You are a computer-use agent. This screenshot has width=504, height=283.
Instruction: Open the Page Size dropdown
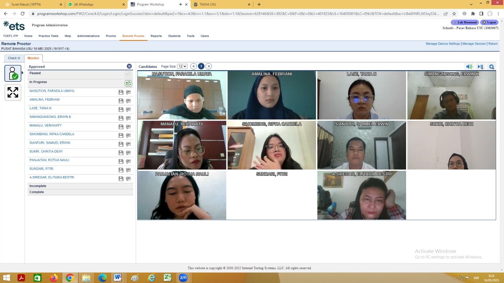tap(182, 66)
